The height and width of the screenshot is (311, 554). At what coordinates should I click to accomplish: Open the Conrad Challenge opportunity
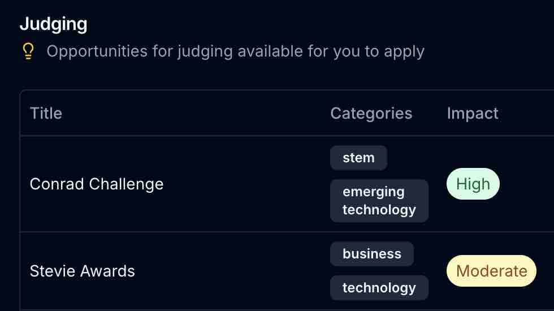[97, 184]
